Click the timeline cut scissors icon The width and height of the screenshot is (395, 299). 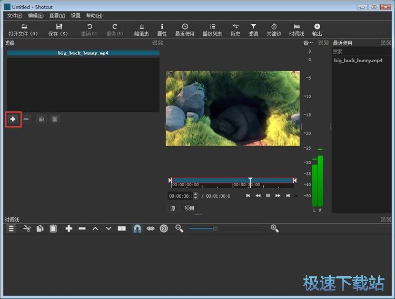pyautogui.click(x=27, y=228)
